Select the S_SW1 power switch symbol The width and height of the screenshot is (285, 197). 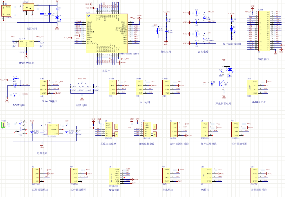coord(28,7)
